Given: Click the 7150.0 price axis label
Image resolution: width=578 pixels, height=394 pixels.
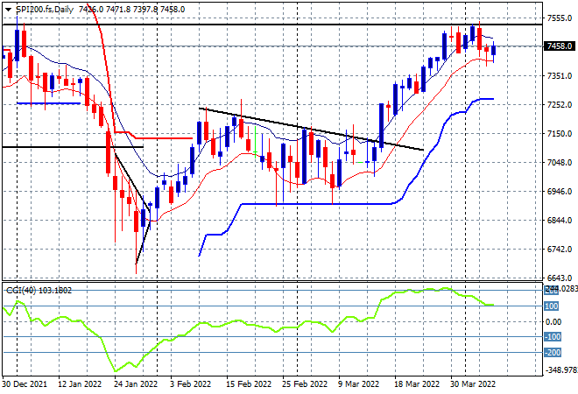Looking at the screenshot, I should [x=560, y=133].
